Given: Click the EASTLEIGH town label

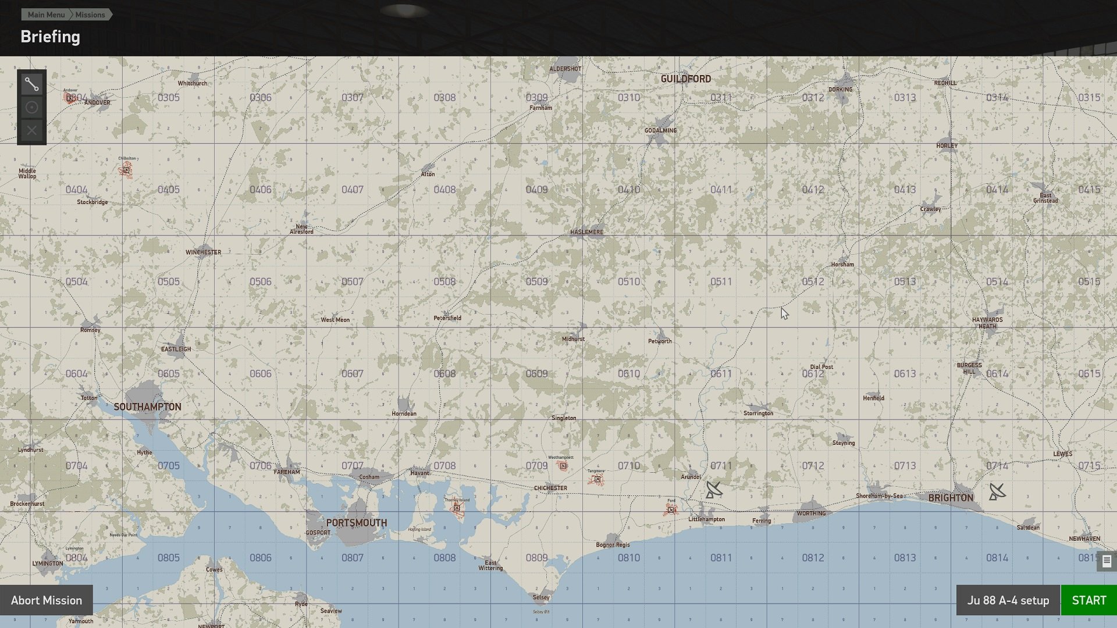Looking at the screenshot, I should [x=176, y=349].
